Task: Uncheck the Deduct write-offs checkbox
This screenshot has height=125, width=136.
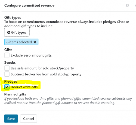Action: click(7, 87)
